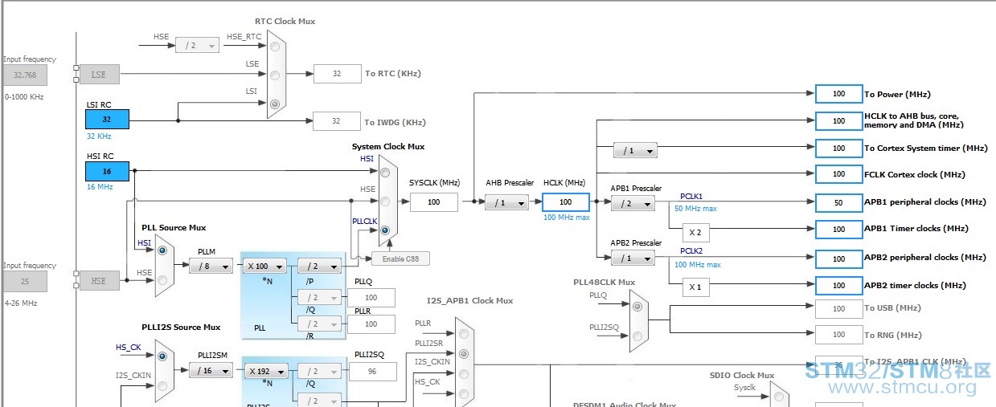
Task: Click the '100 MHz max' HCLK note
Action: tap(566, 218)
